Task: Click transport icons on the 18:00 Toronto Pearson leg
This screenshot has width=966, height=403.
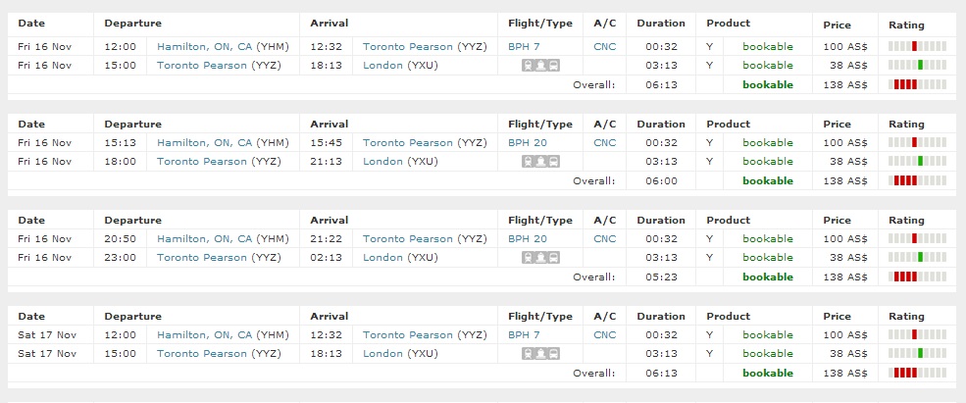Action: (x=541, y=162)
